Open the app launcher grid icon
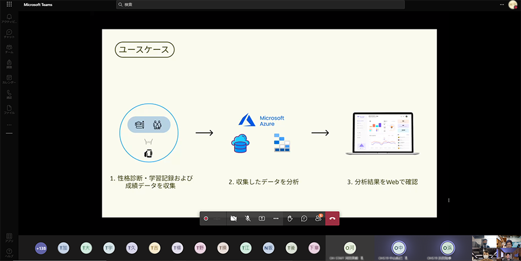Screen dimensions: 521x261 click(9, 5)
